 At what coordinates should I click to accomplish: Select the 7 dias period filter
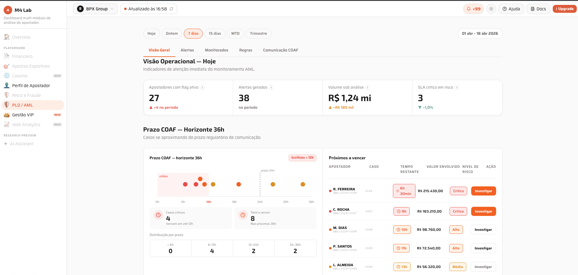pos(193,33)
